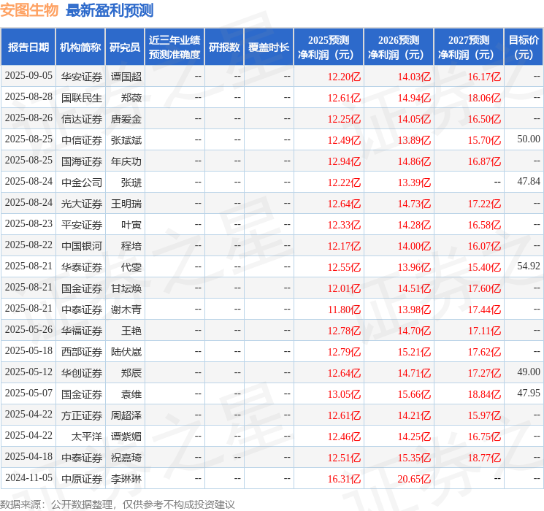This screenshot has width=544, height=511.
Task: Click the 2027预测净利润 column header
Action: pyautogui.click(x=469, y=47)
